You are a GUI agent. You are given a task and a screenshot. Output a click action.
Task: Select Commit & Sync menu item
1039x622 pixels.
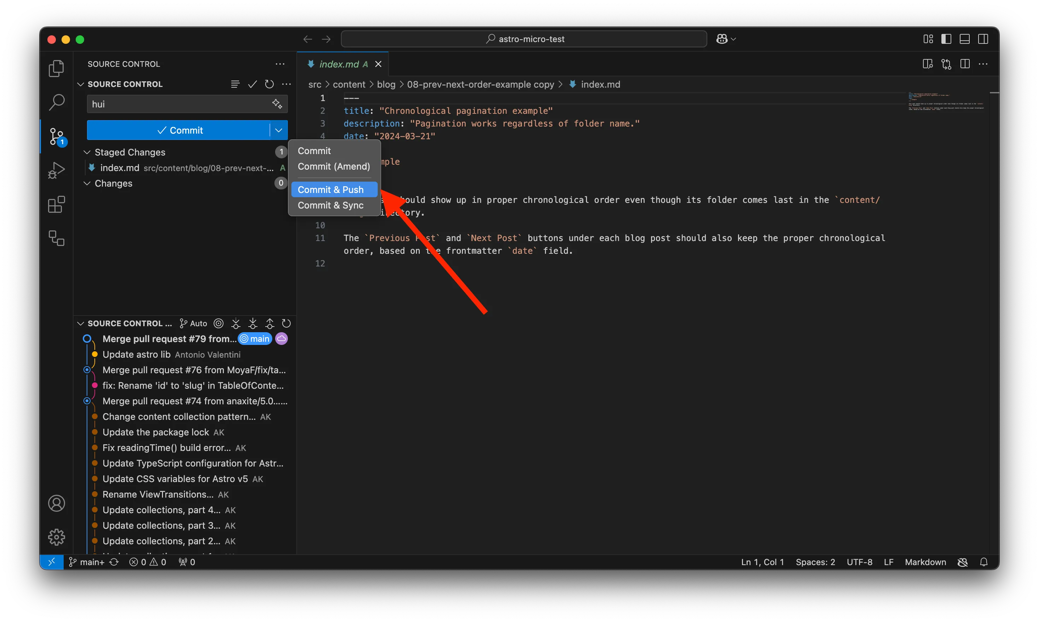coord(334,205)
